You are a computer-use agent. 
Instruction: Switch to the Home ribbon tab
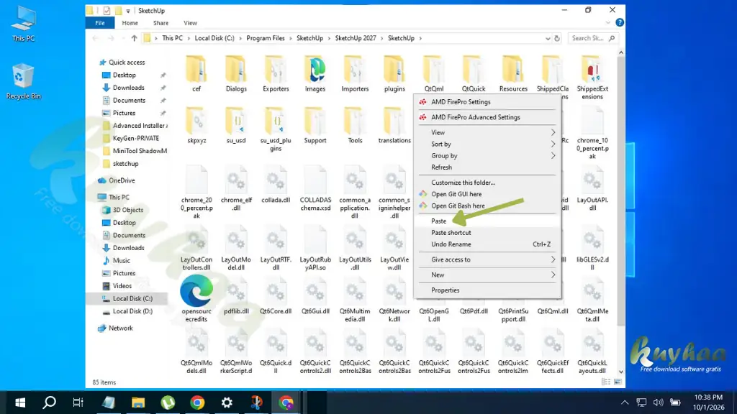click(x=130, y=23)
